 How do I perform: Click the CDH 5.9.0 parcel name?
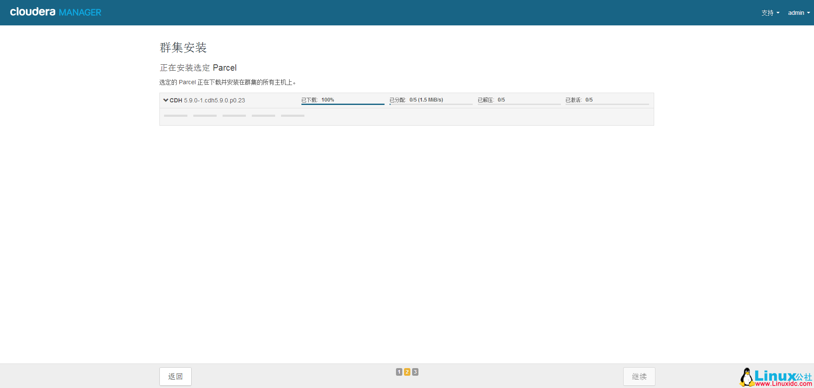click(208, 101)
